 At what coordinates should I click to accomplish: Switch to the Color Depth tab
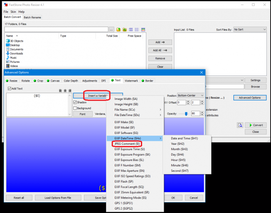click(x=71, y=81)
